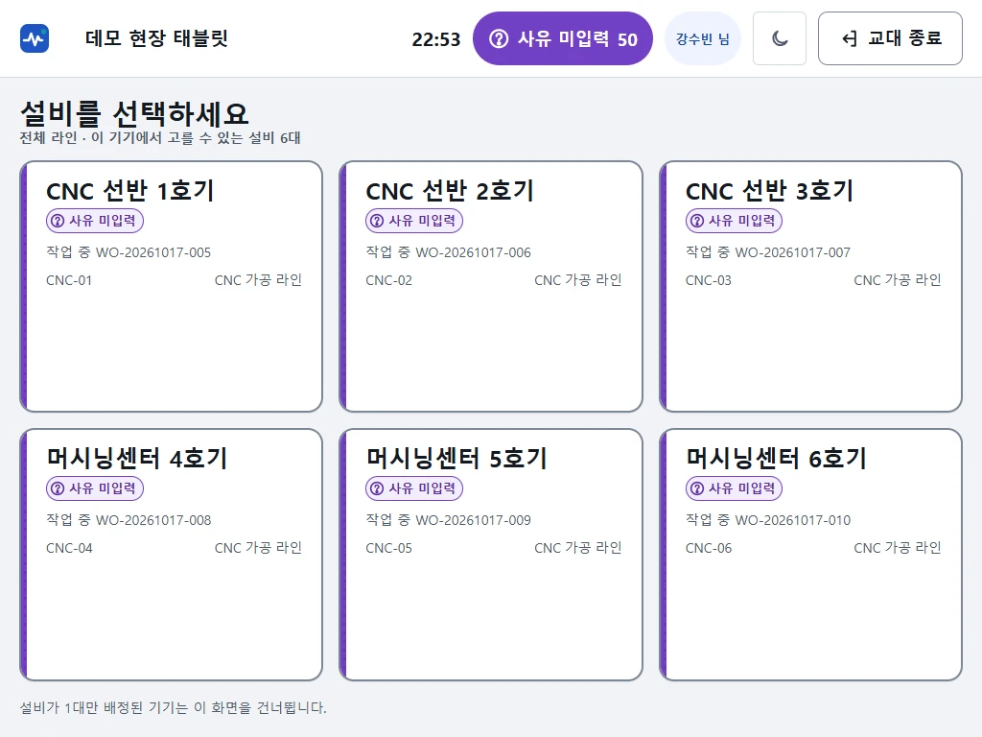Click equipment code CNC-05
982x737 pixels.
click(x=389, y=548)
